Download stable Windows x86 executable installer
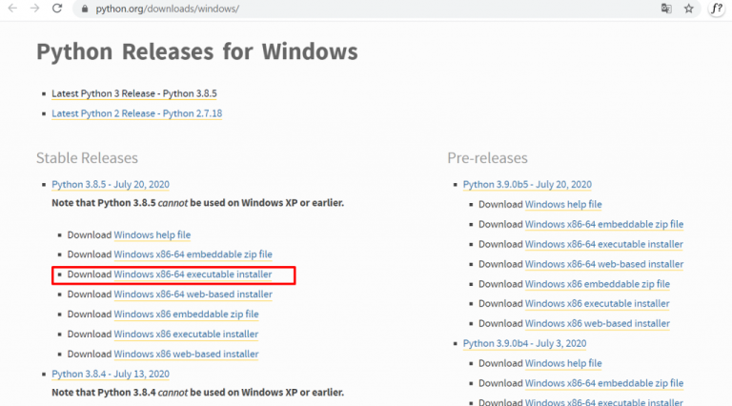 (x=186, y=335)
